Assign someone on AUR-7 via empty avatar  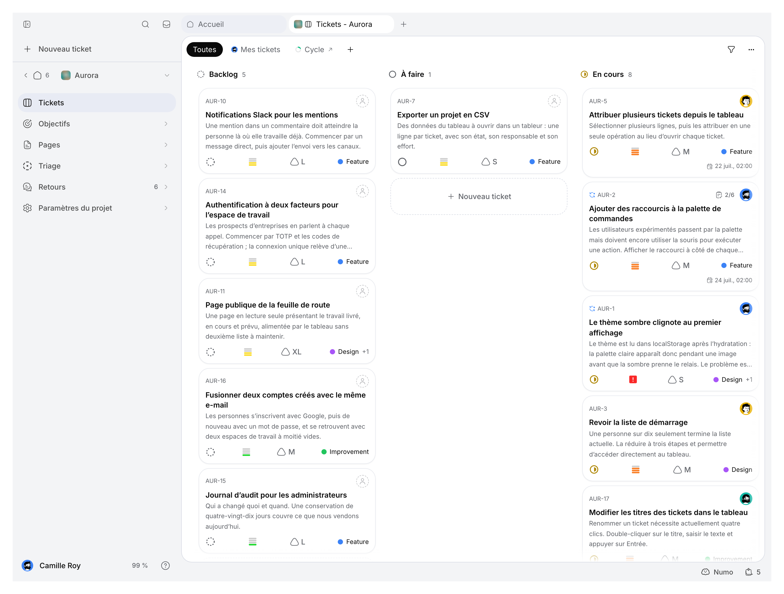click(554, 101)
